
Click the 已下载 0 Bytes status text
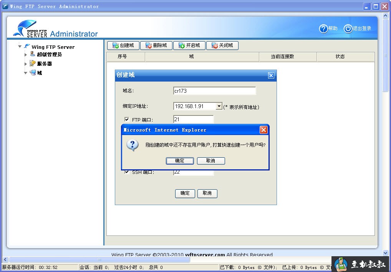click(x=249, y=267)
